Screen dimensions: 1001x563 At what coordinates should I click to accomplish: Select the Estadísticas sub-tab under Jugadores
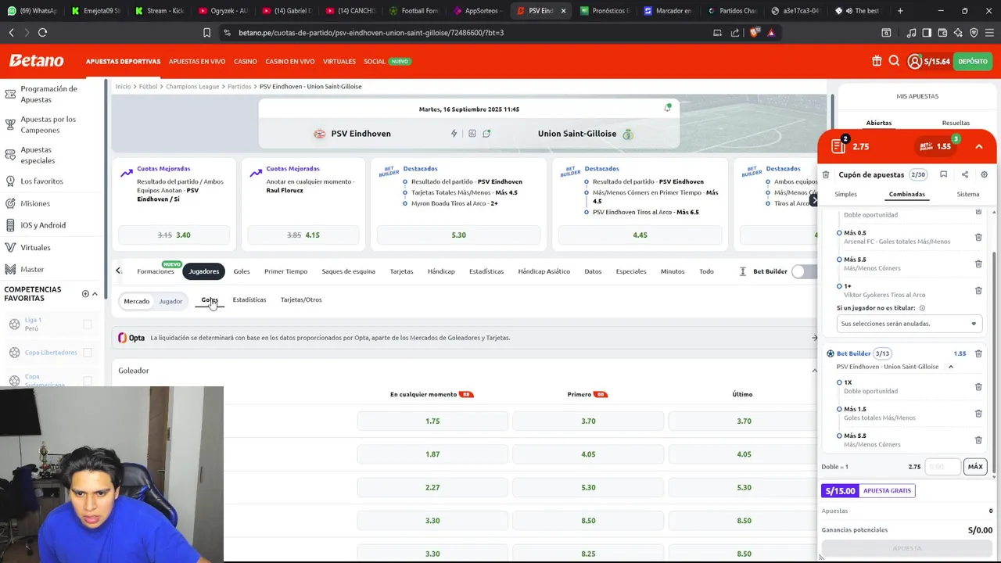pos(249,299)
